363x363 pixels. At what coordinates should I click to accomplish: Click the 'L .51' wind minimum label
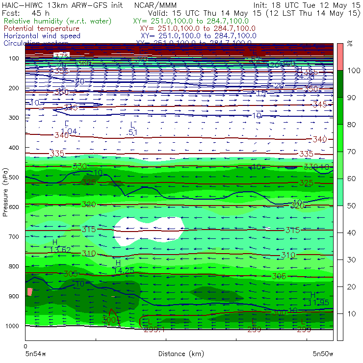(132, 129)
